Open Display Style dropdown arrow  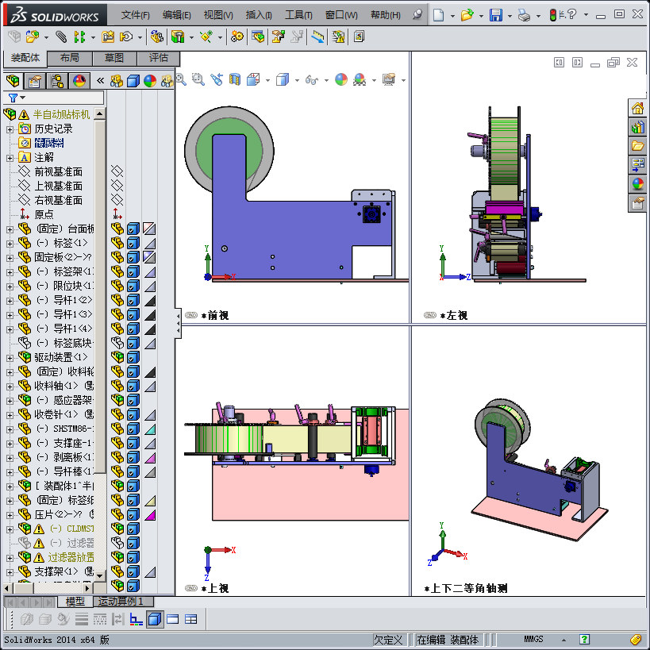(x=297, y=80)
